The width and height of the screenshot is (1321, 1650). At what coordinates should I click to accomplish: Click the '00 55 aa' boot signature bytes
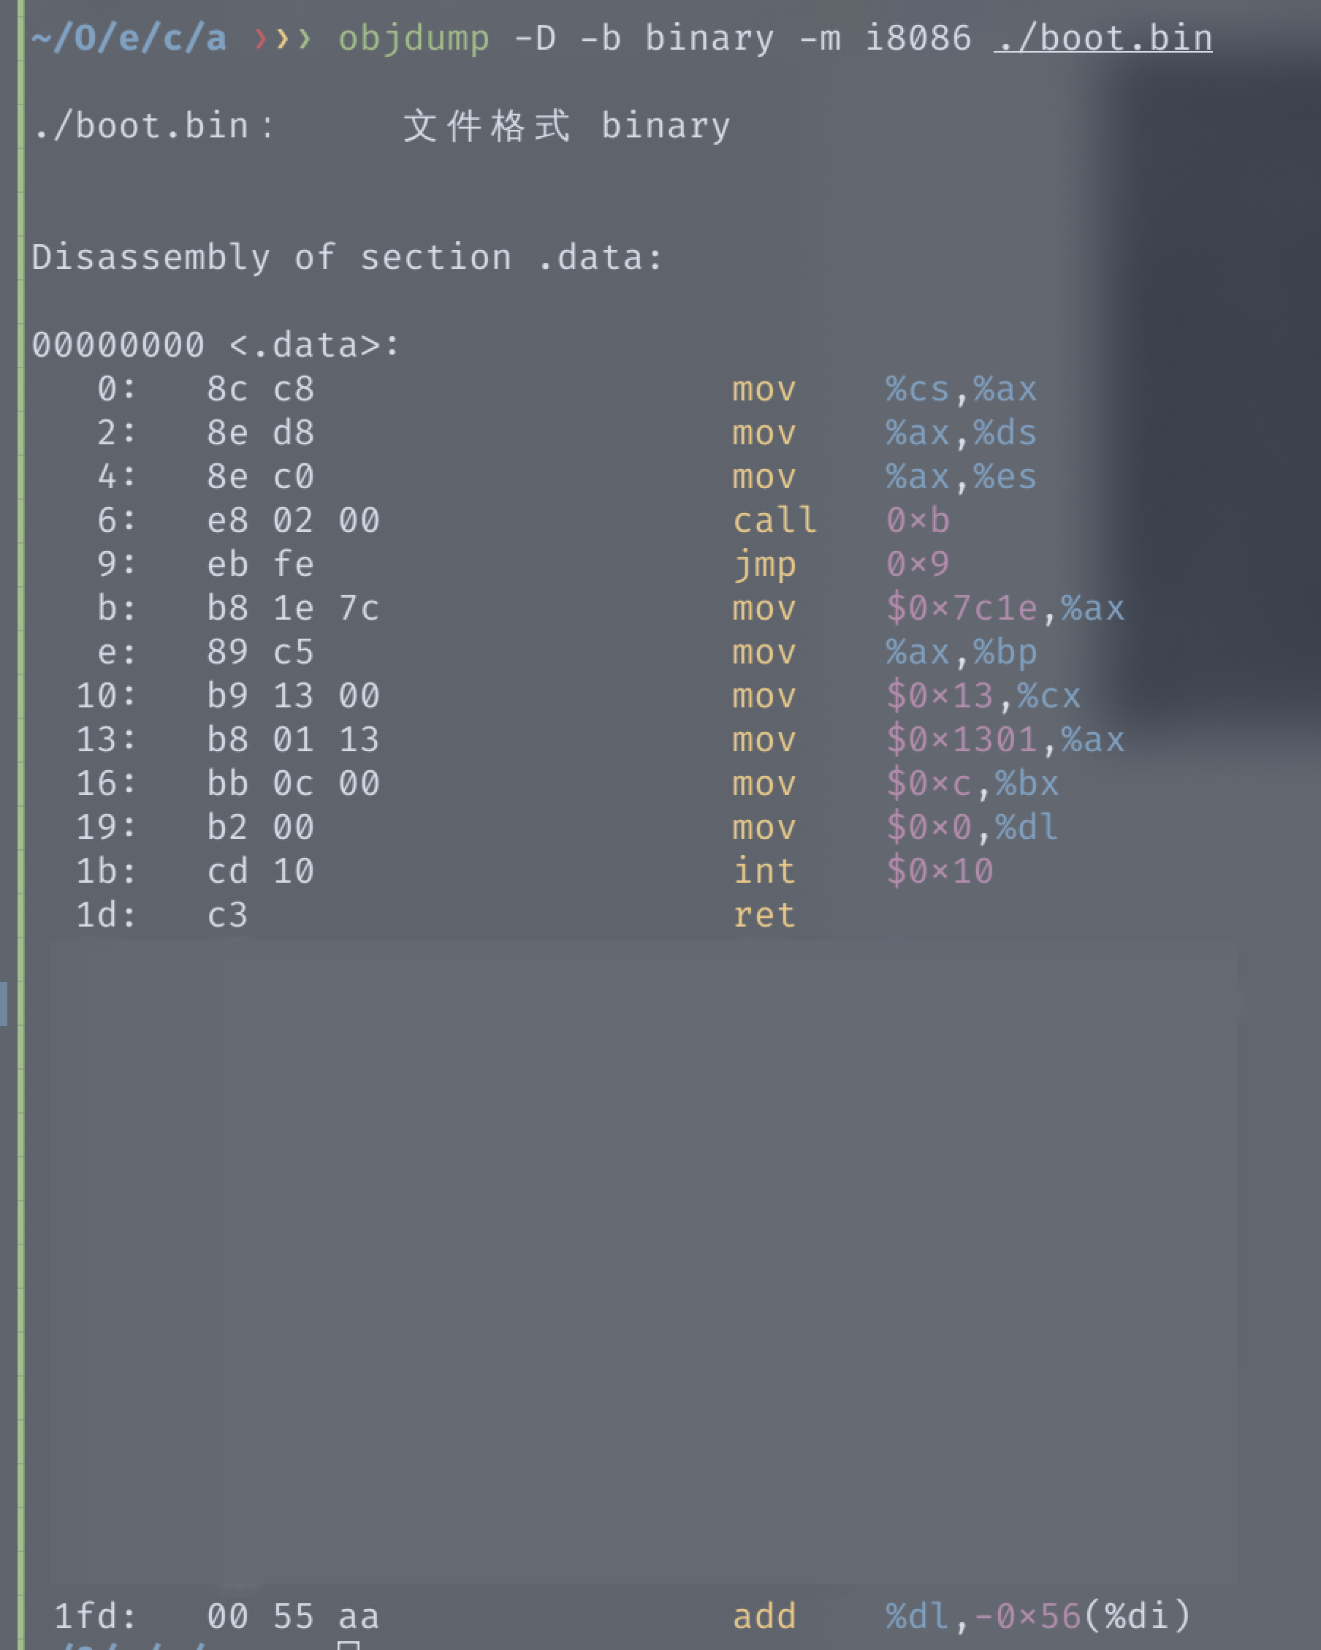(x=293, y=1616)
